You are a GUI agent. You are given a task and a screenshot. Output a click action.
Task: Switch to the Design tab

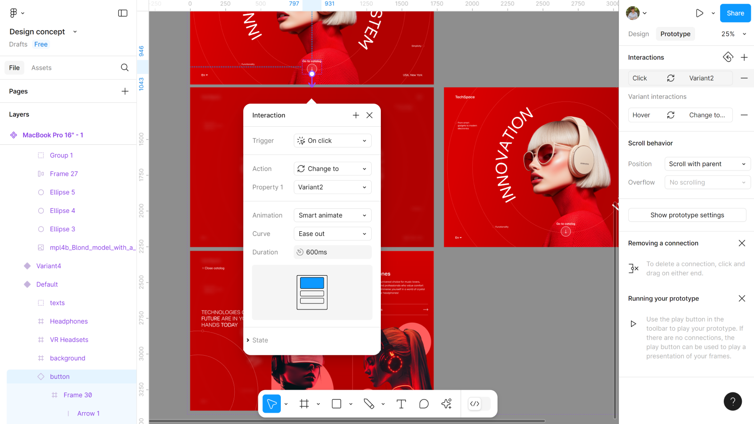pos(639,34)
